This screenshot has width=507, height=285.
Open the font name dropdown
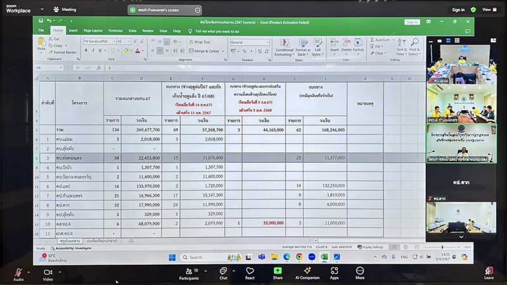pos(98,42)
